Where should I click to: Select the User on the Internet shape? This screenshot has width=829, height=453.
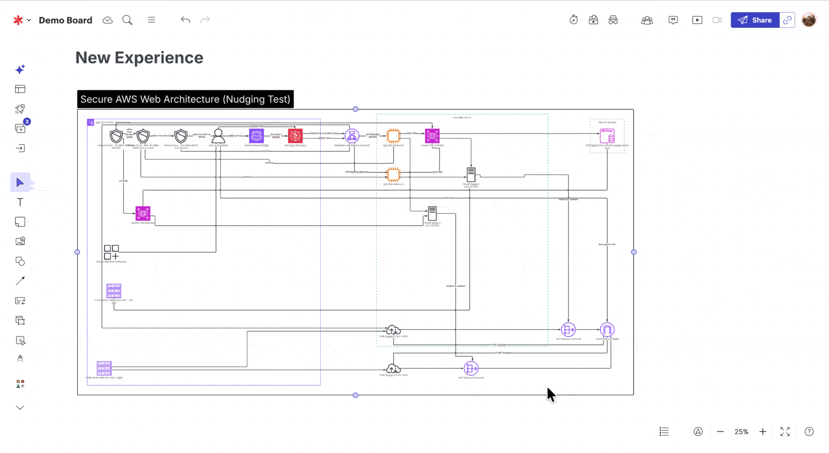(x=218, y=136)
